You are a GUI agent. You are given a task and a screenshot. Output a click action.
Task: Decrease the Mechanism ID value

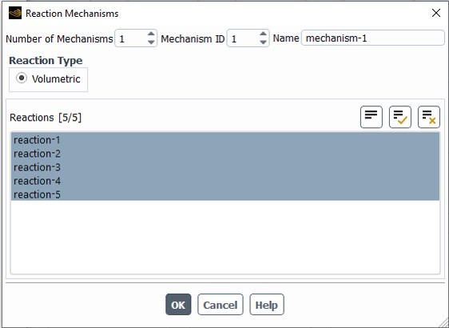(263, 42)
